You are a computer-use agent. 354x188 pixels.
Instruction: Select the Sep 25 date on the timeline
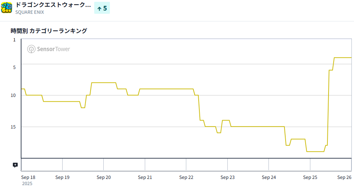[x=310, y=177]
